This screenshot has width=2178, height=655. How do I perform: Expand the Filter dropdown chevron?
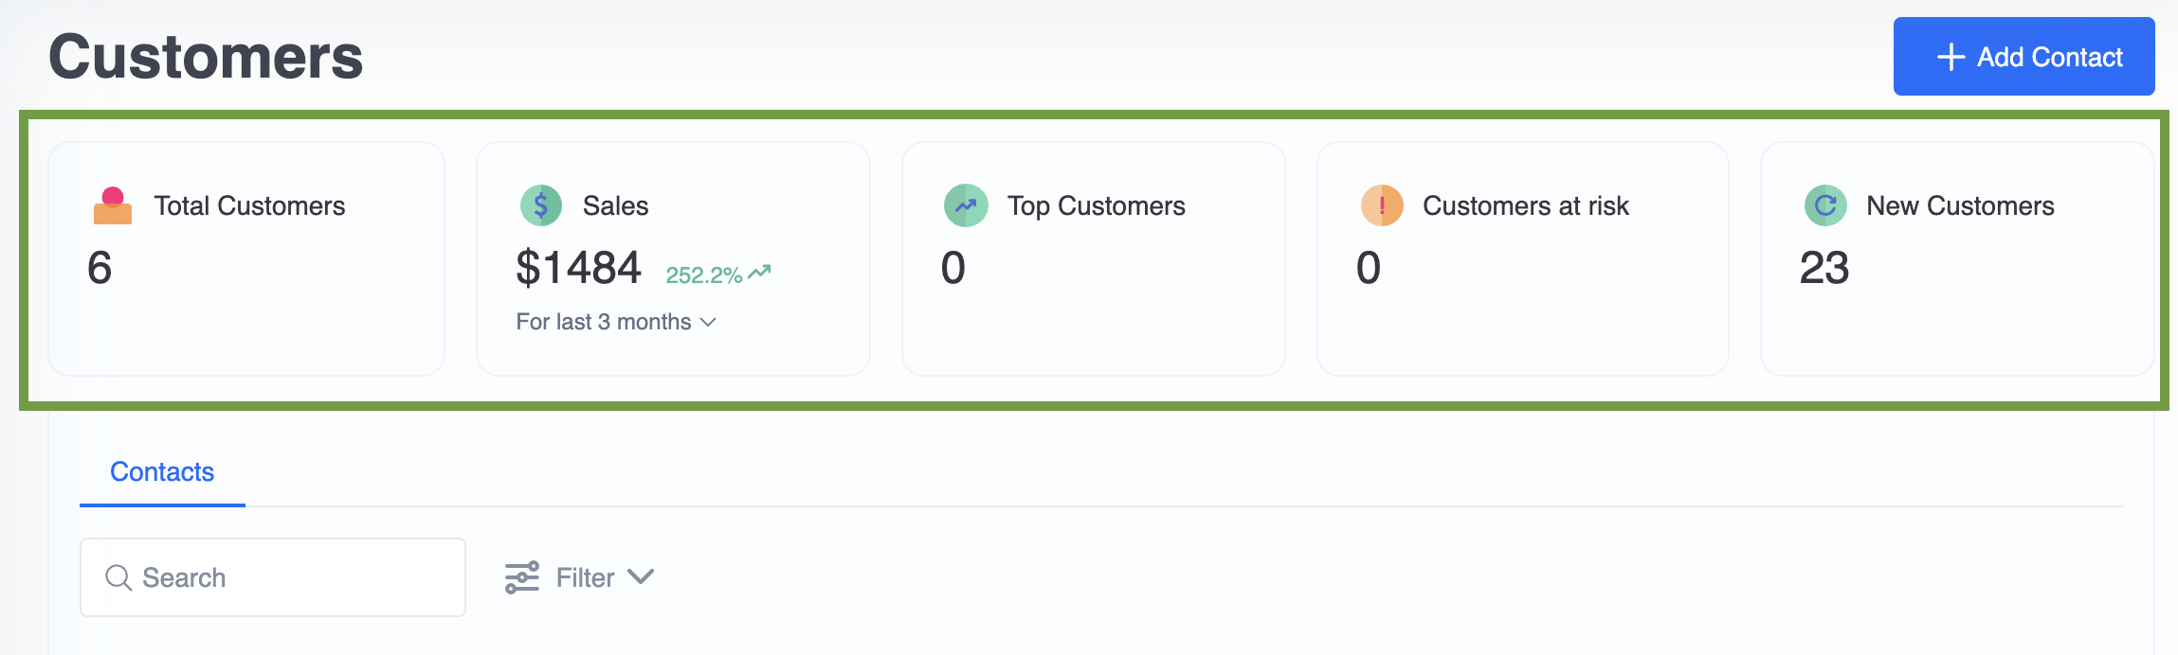641,576
